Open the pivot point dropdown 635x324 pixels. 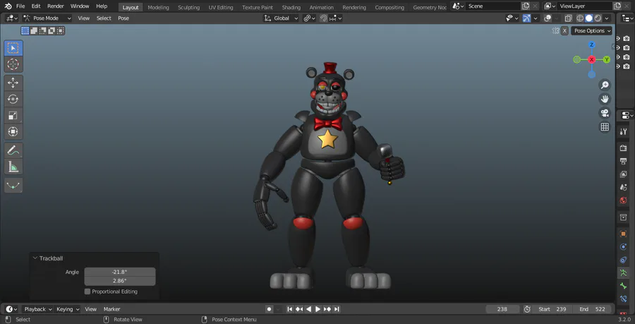[310, 18]
